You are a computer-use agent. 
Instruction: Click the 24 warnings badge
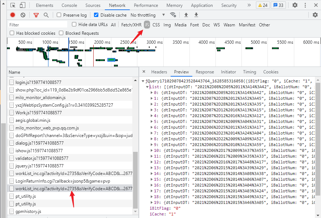(x=263, y=5)
